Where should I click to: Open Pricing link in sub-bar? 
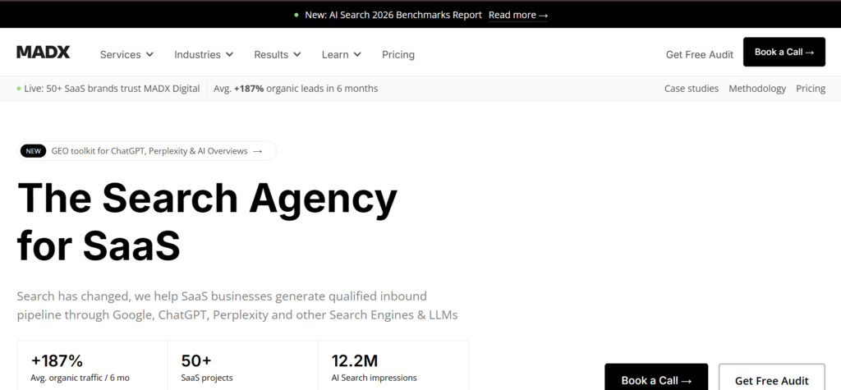click(811, 89)
